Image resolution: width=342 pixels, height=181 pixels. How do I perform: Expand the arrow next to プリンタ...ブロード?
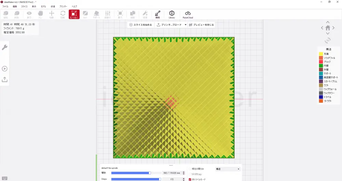tap(186, 25)
